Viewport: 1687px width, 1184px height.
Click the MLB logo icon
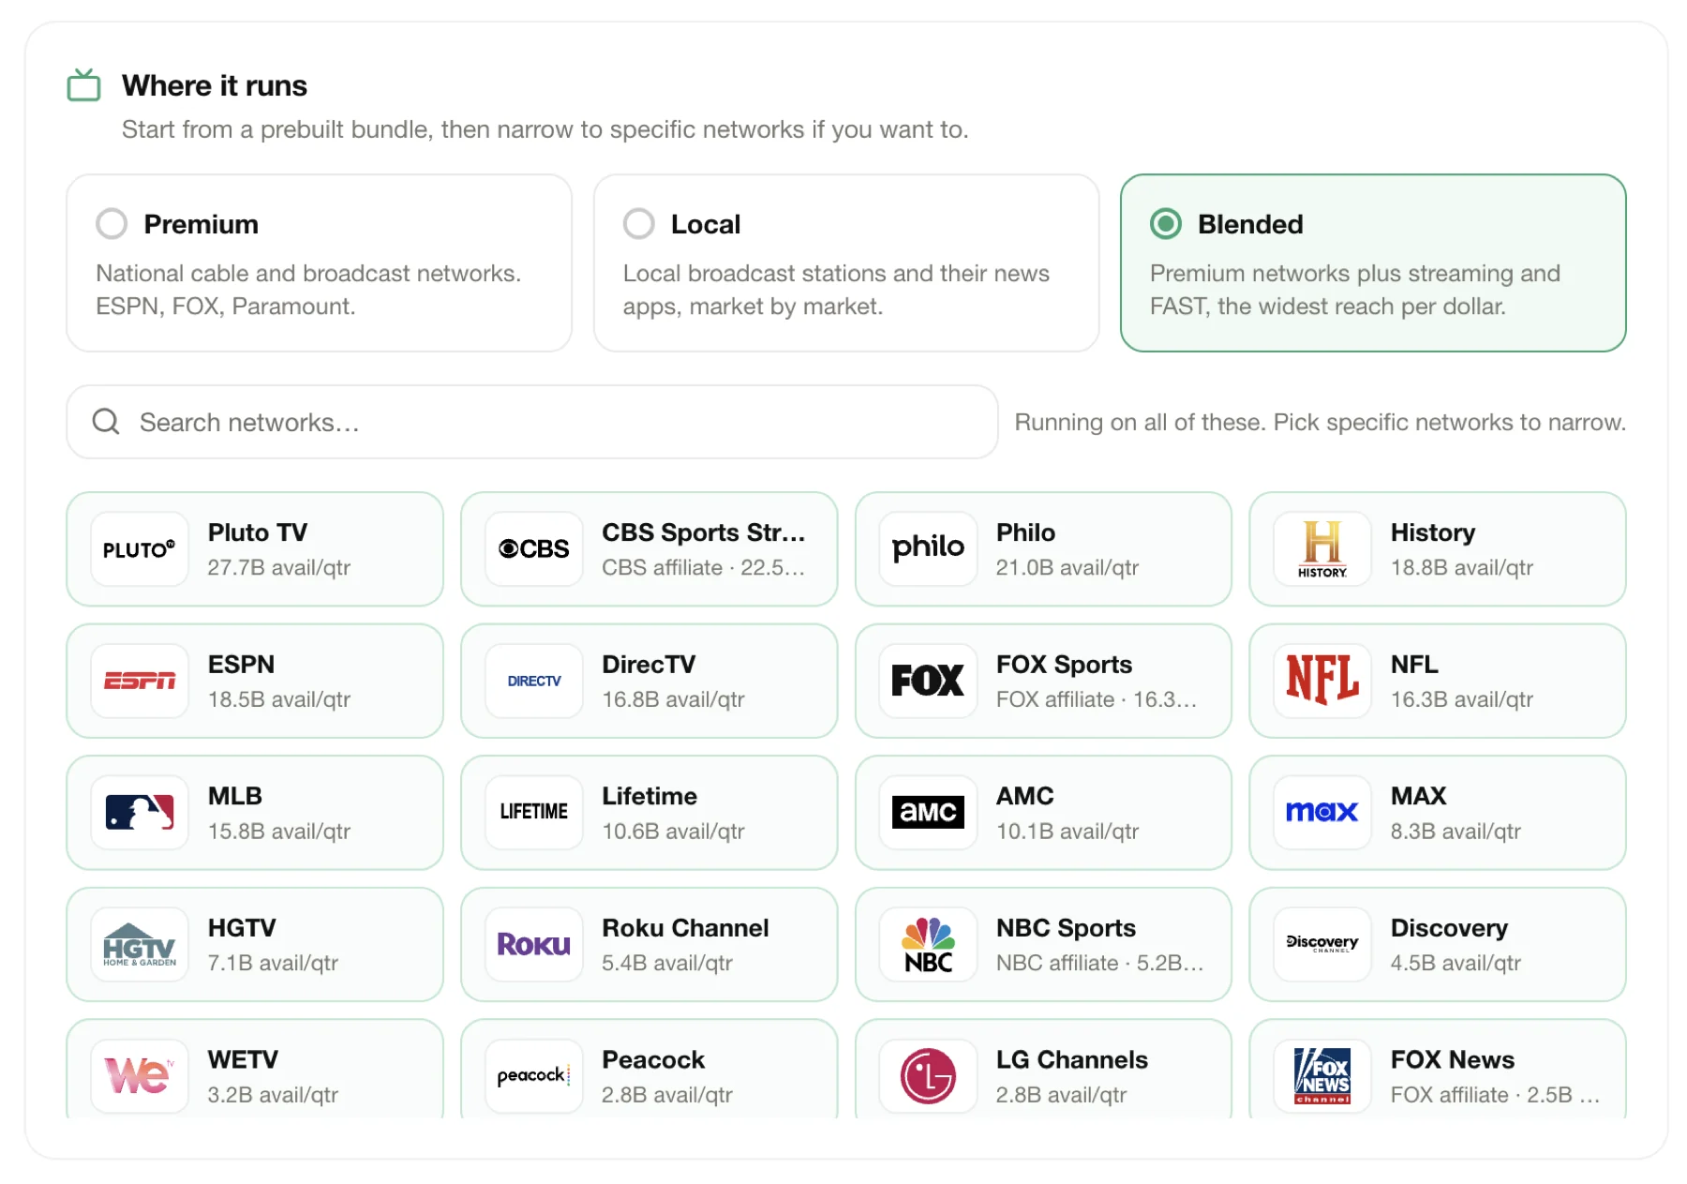click(x=140, y=813)
